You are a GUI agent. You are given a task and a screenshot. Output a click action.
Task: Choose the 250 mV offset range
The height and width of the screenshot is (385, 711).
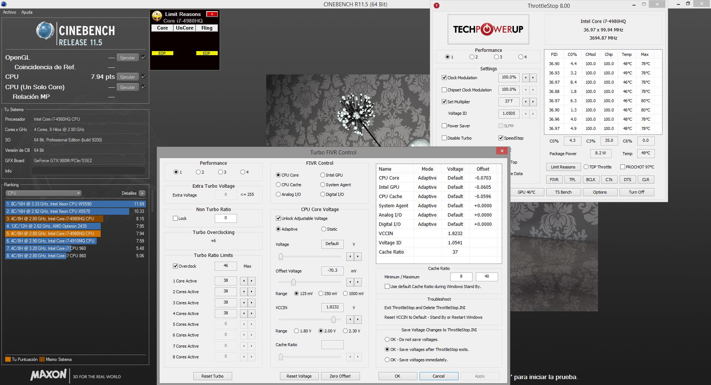[x=321, y=294]
